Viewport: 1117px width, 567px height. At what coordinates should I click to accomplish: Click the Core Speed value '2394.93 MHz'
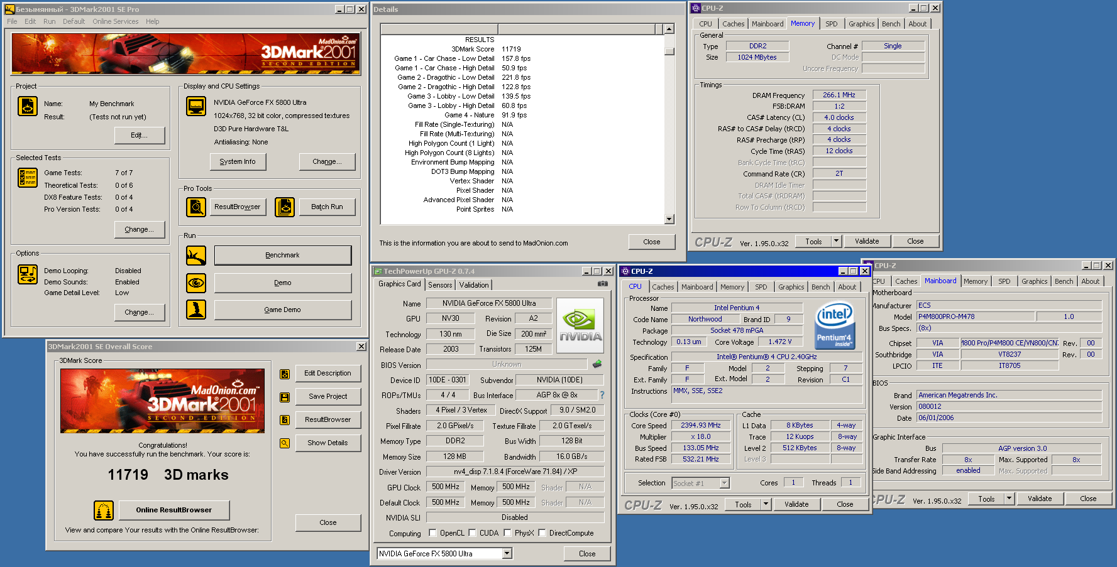[701, 425]
